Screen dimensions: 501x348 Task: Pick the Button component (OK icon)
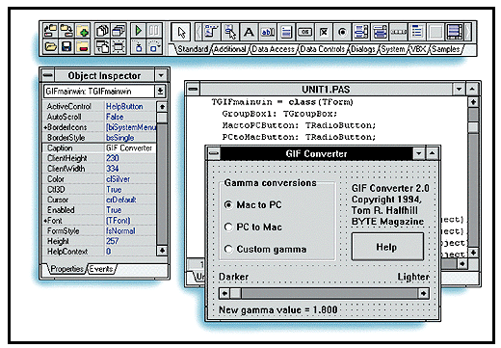coord(304,32)
